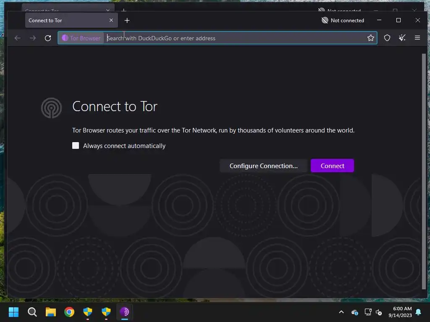This screenshot has width=430, height=322.
Task: Enable Always connect automatically checkbox
Action: click(x=76, y=145)
